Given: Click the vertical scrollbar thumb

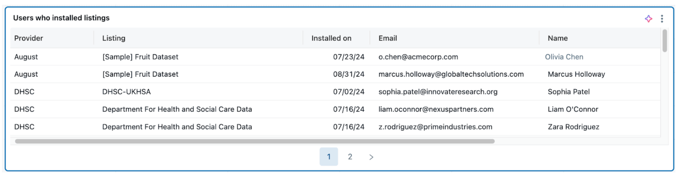Looking at the screenshot, I should point(664,41).
